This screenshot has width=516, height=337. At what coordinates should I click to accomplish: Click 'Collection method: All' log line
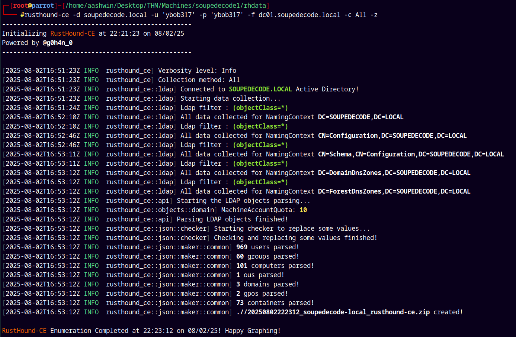(x=199, y=80)
